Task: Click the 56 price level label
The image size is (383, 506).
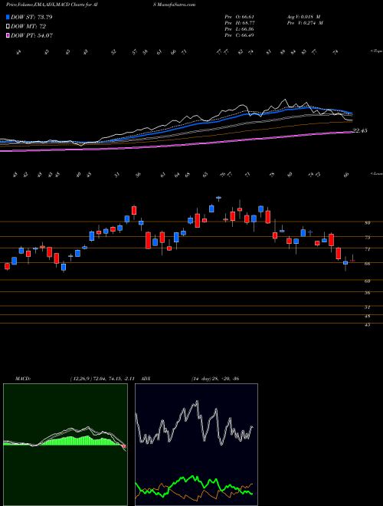Action: [x=367, y=293]
